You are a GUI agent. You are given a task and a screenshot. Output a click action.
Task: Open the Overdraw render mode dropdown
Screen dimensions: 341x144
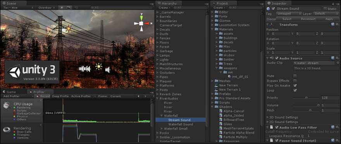(x=46, y=7)
